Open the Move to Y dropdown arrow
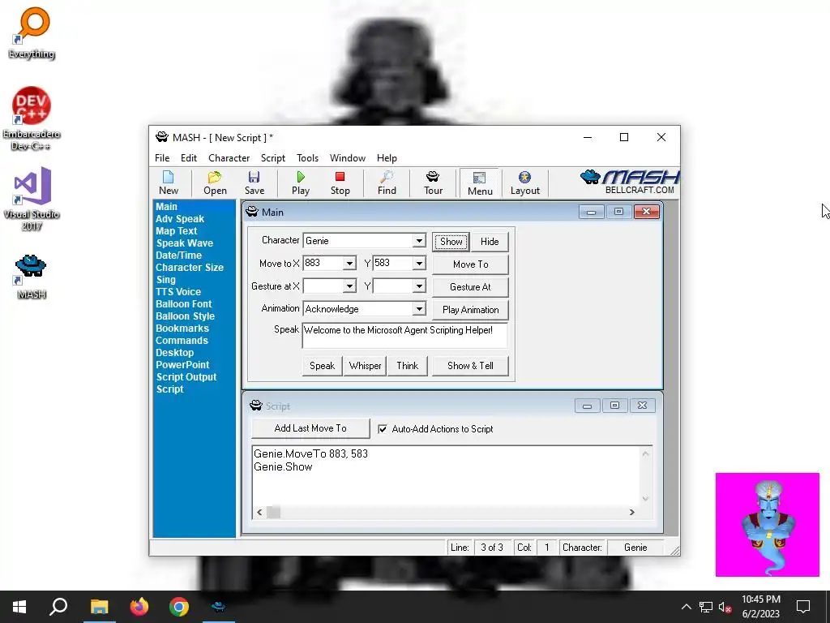Viewport: 830px width, 623px height. (x=419, y=264)
